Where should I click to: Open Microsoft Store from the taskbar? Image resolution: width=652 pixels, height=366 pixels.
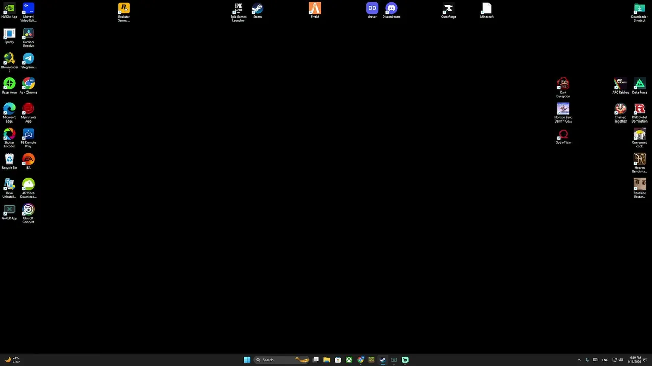click(x=338, y=360)
